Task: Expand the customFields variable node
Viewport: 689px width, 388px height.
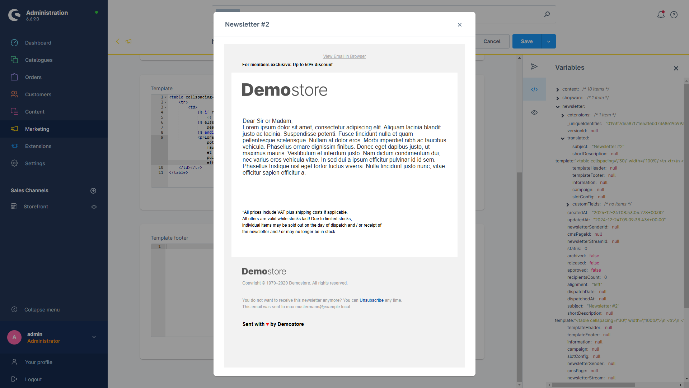Action: (568, 204)
